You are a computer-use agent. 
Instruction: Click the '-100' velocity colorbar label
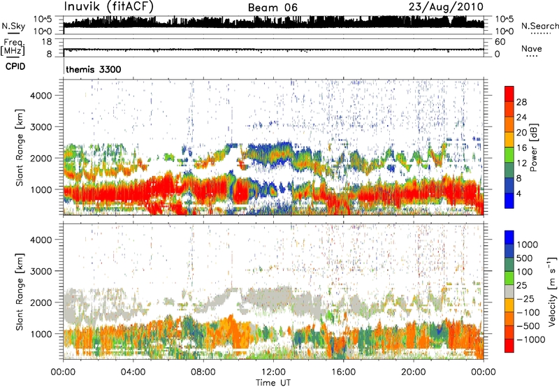point(528,312)
